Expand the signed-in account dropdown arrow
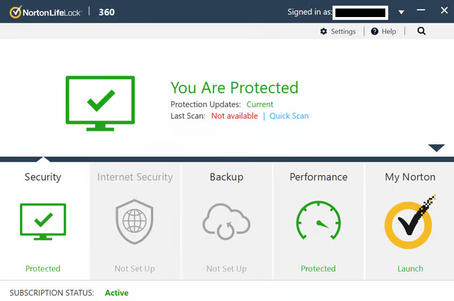454x301 pixels. [x=401, y=12]
